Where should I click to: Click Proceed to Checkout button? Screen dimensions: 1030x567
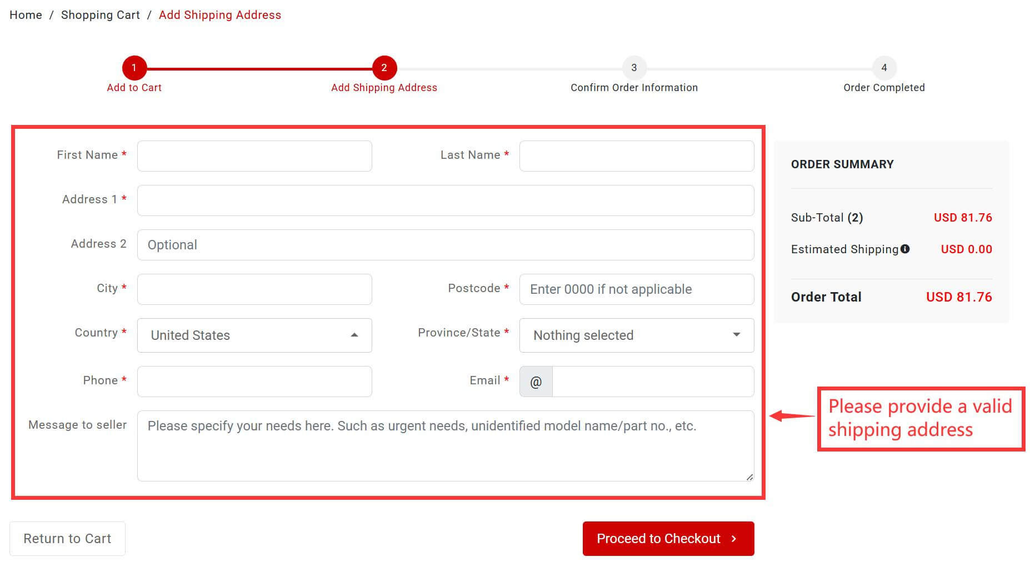(668, 539)
